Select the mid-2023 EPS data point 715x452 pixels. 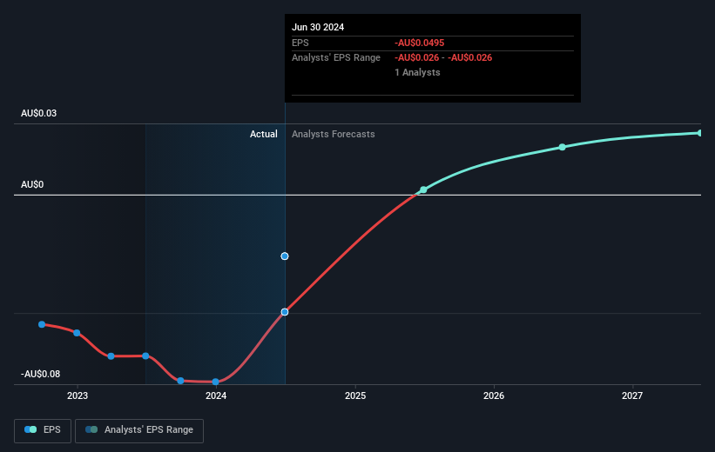145,356
